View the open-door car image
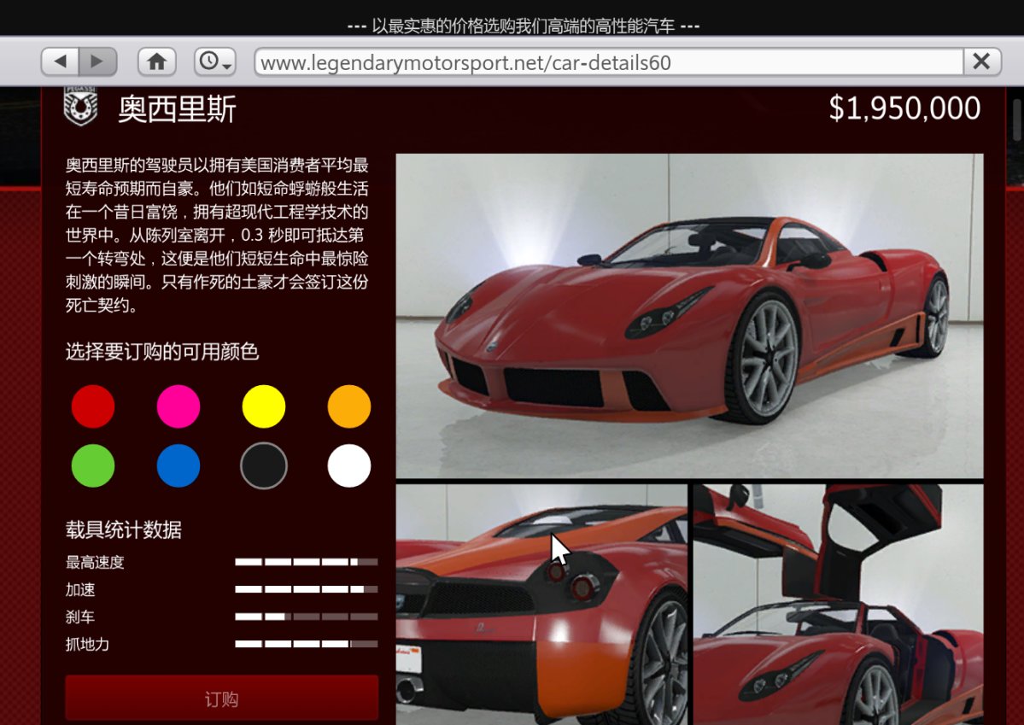 pos(839,605)
